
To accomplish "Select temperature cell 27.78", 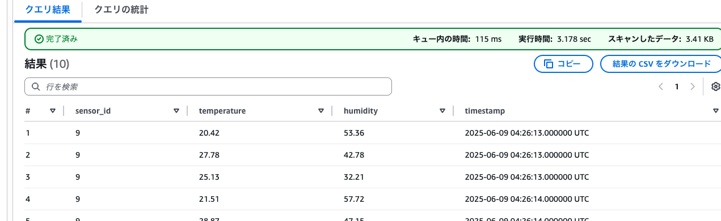I will [209, 155].
